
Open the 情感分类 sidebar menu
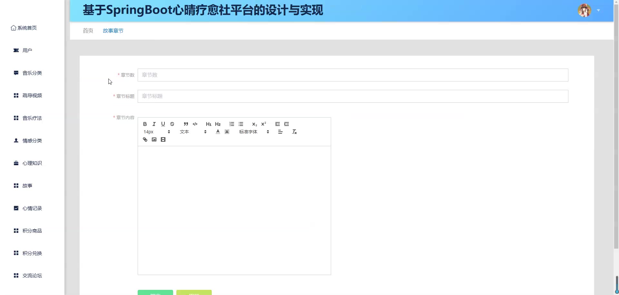click(28, 141)
